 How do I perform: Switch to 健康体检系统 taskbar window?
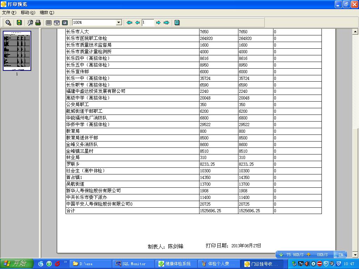177,264
